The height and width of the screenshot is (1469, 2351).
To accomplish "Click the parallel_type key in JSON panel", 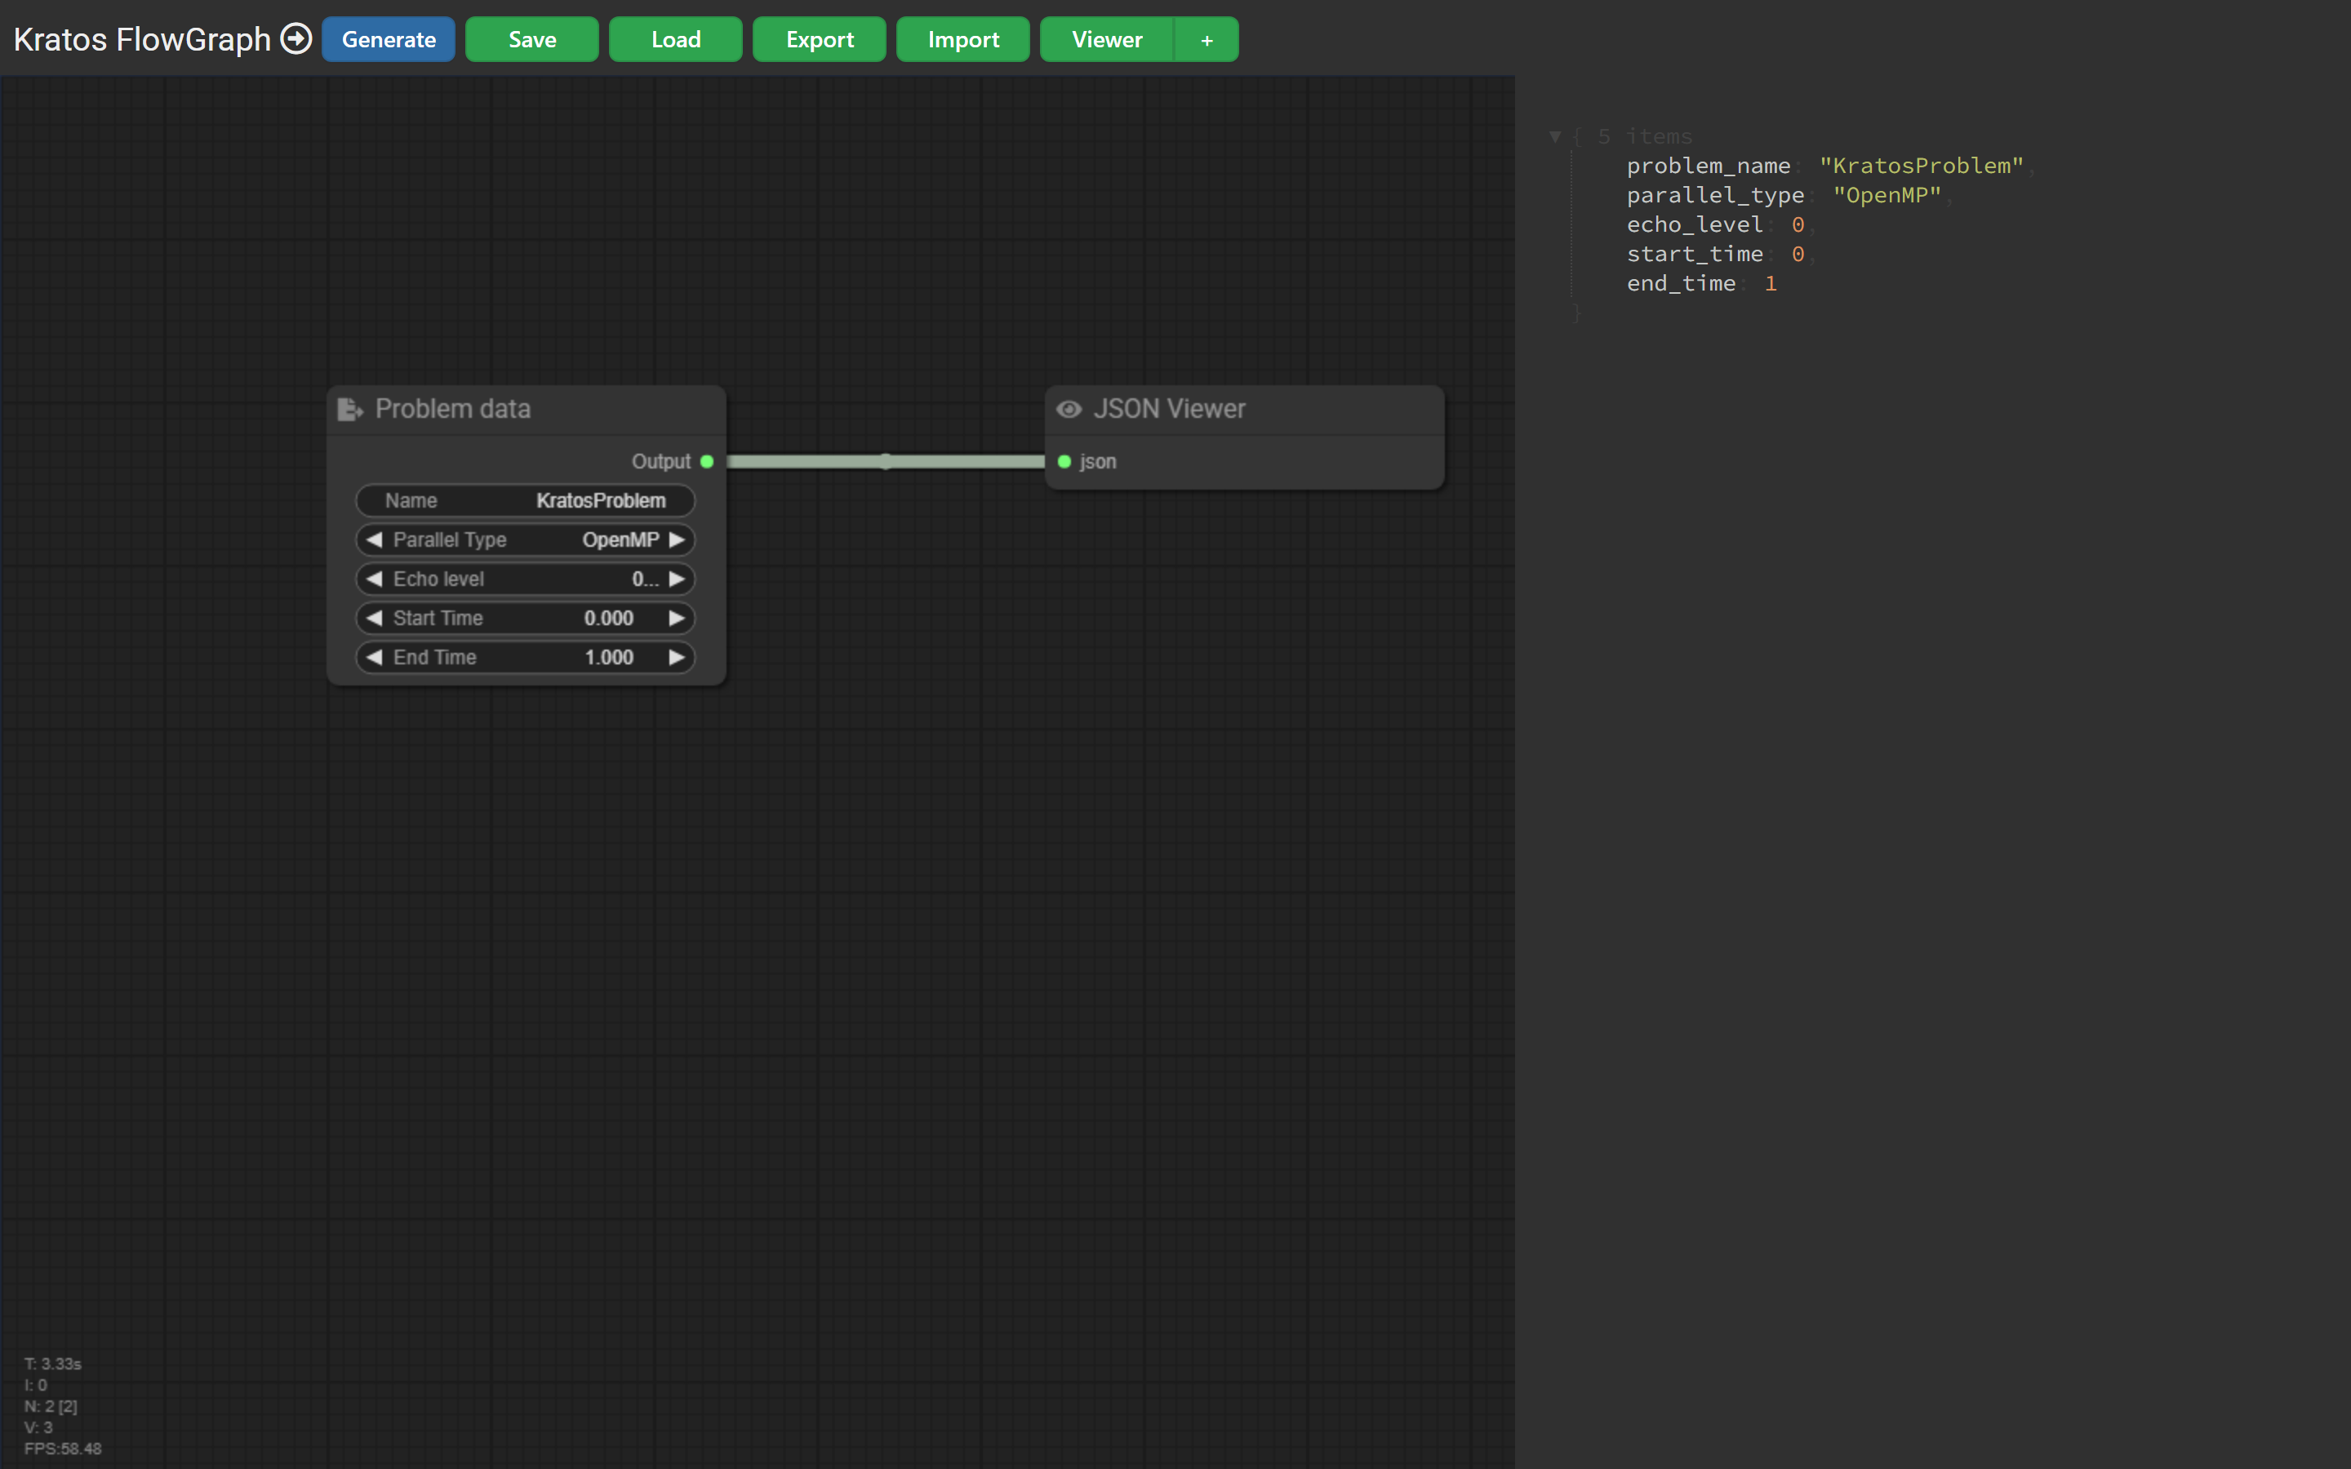I will point(1714,195).
